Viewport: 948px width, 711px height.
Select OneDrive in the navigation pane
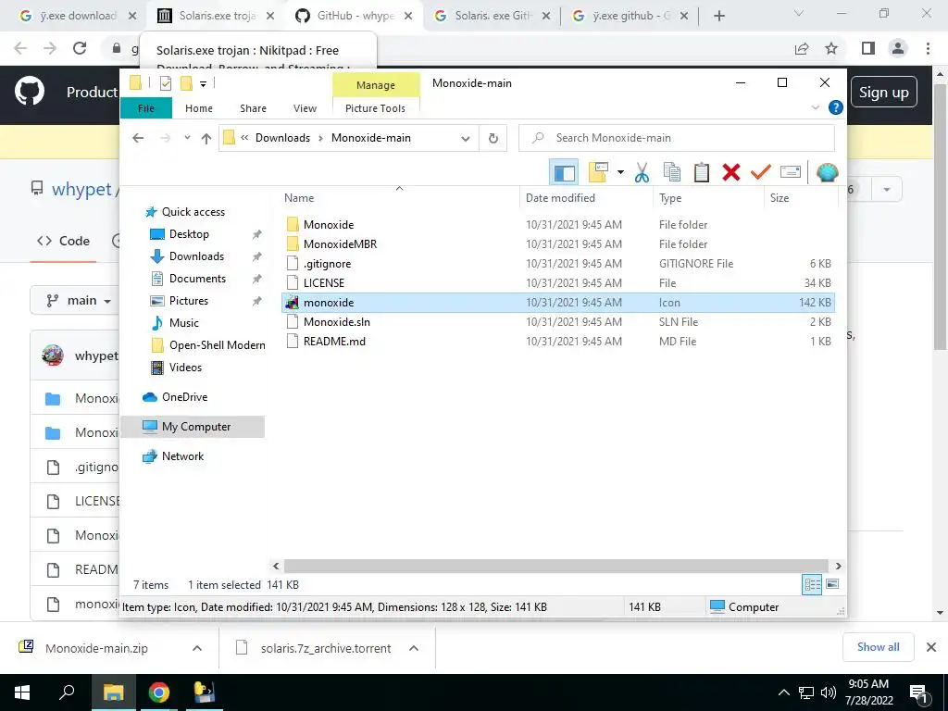184,396
